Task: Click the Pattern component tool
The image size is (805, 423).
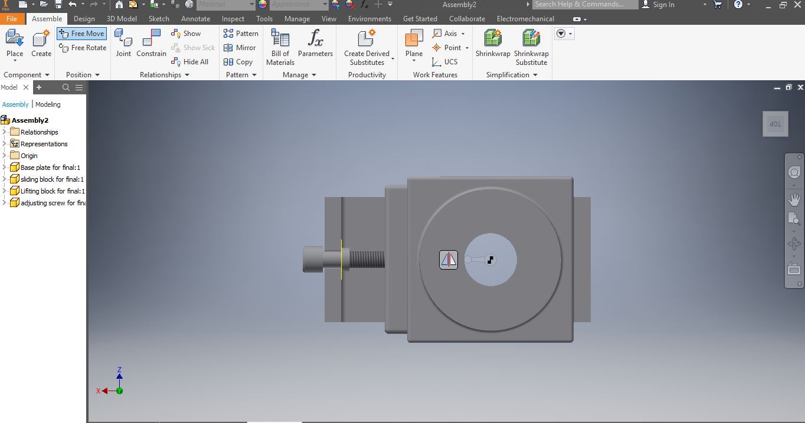Action: pyautogui.click(x=241, y=34)
